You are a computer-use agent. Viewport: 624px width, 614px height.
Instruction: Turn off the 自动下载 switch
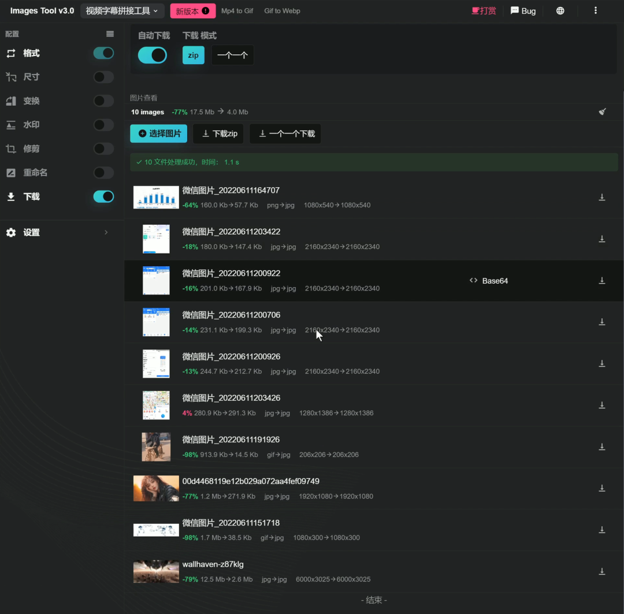153,55
